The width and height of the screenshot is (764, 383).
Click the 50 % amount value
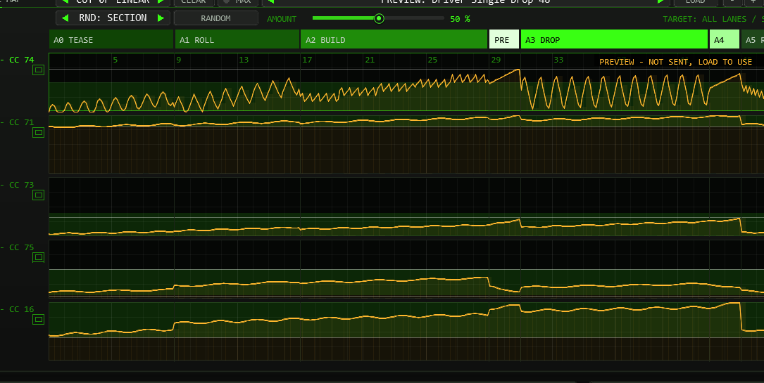(460, 19)
